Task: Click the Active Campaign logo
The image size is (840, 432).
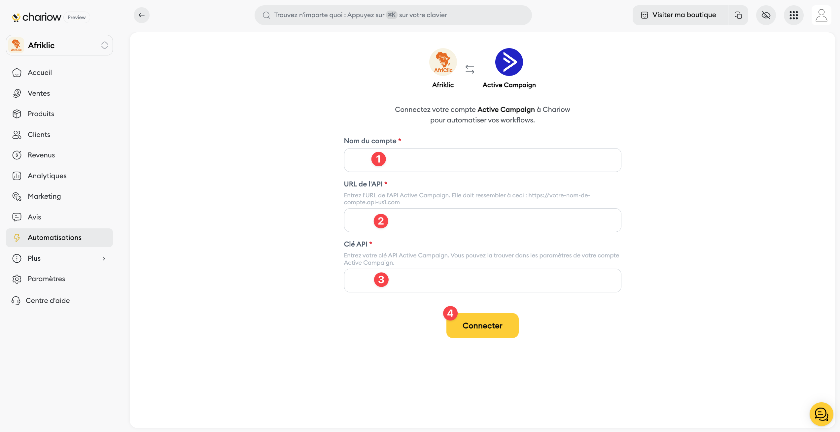Action: 509,62
